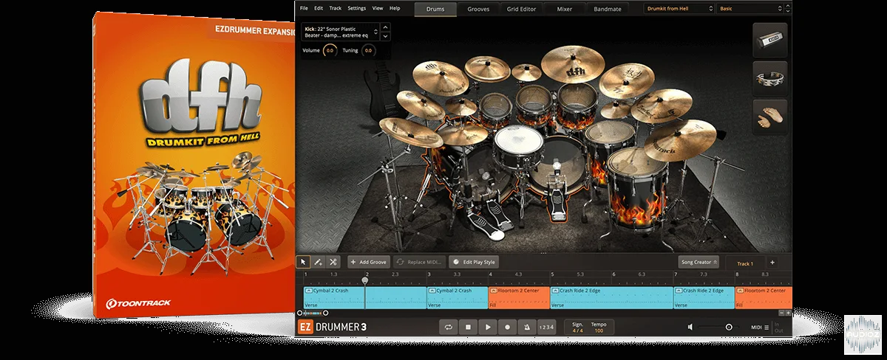Screen dimensions: 887x360
Task: Switch to the Grooves tab
Action: [478, 9]
